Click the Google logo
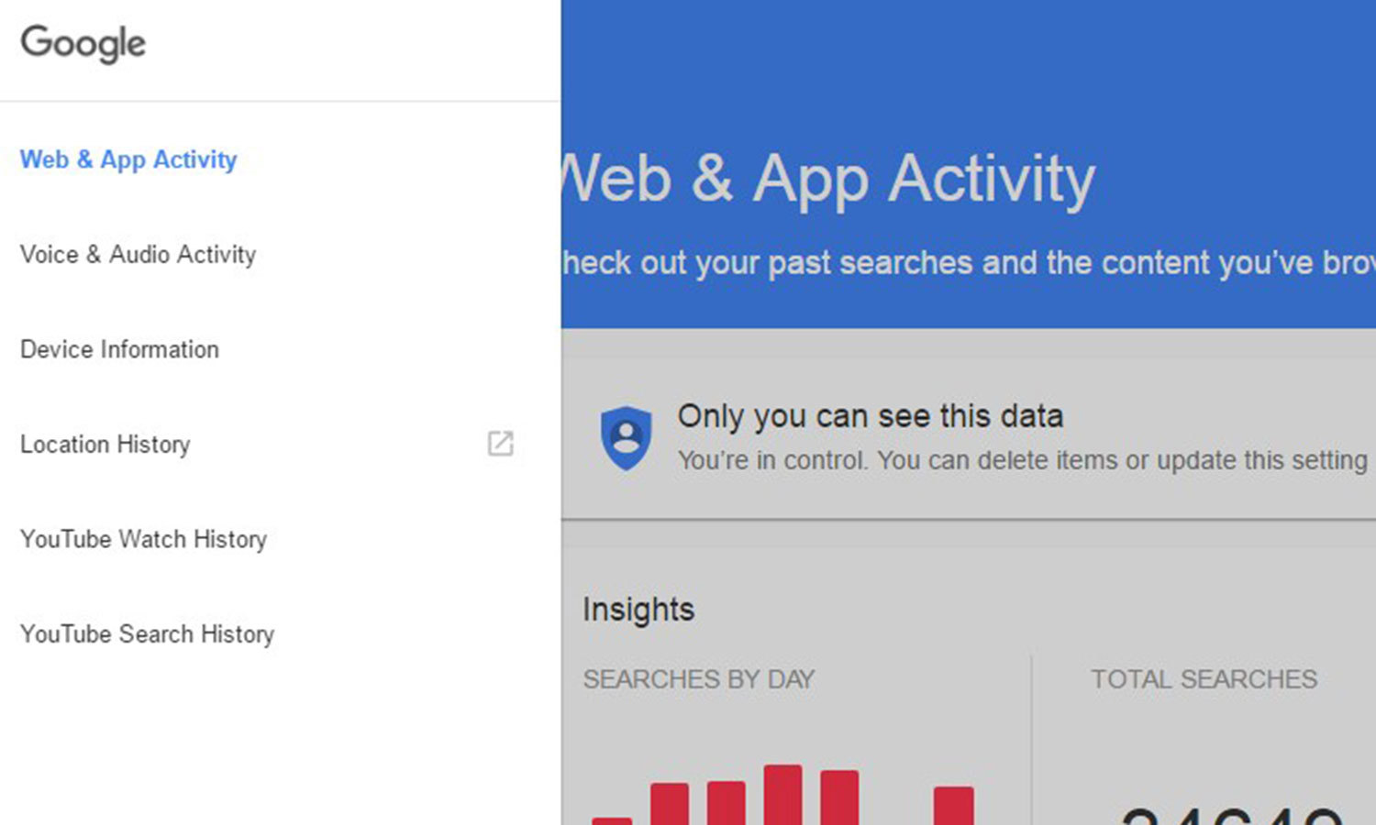This screenshot has height=825, width=1376. point(83,43)
